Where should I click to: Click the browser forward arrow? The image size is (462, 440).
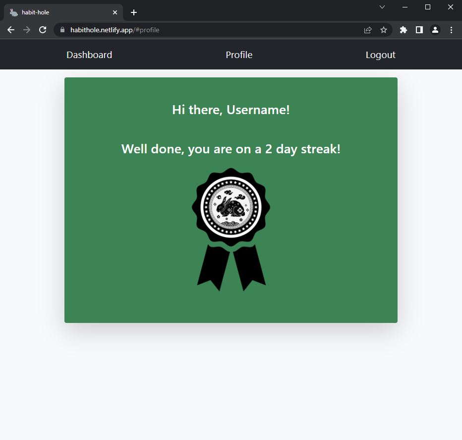pos(27,30)
